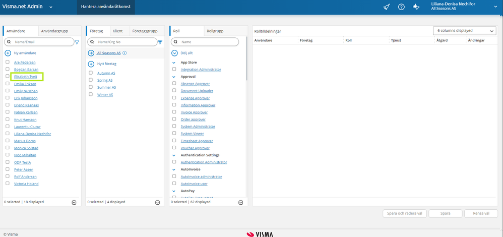Click the Name/Email search field

39,42
